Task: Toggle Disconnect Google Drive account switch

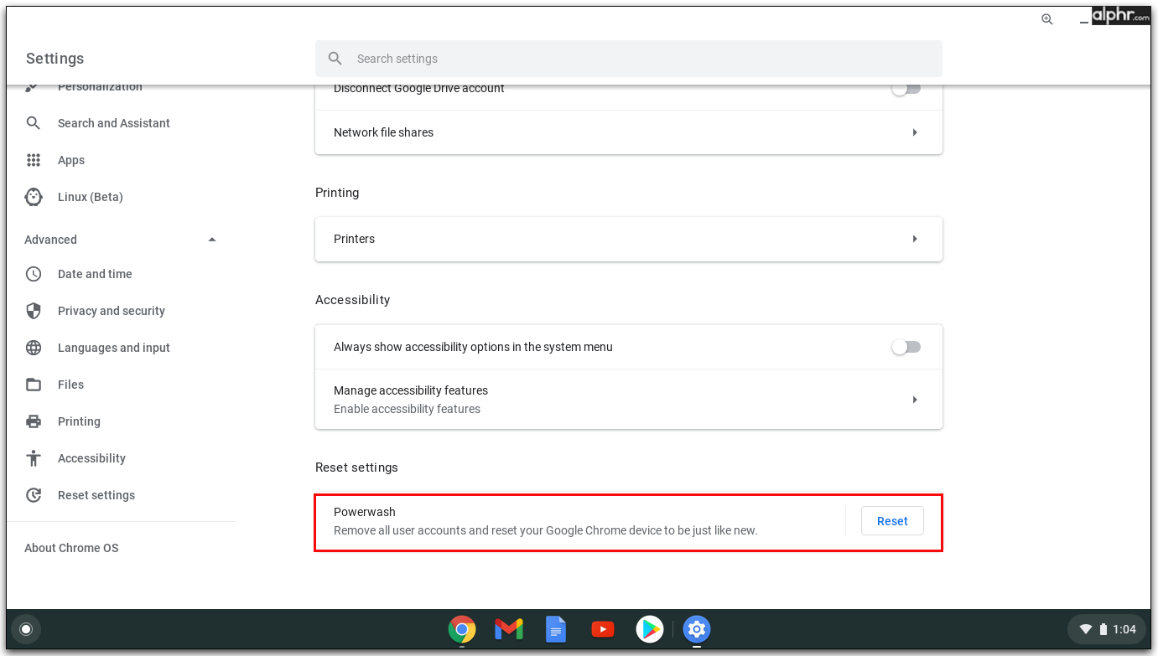Action: point(906,89)
